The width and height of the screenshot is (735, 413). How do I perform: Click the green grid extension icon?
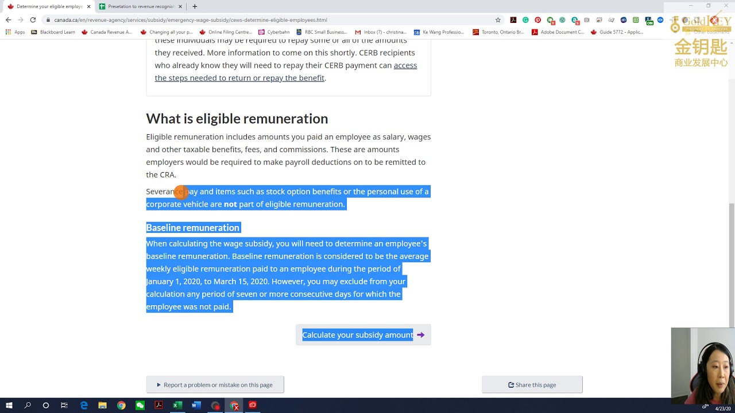tap(636, 20)
